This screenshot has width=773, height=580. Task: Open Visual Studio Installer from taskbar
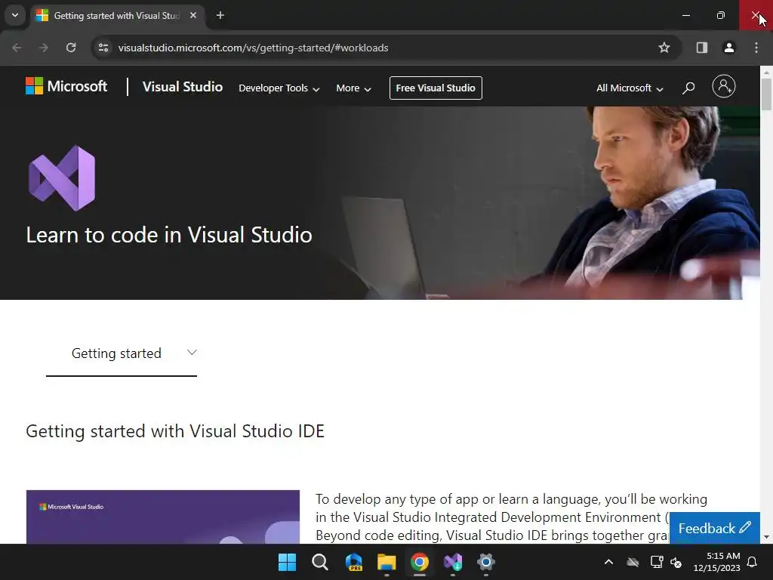tap(453, 562)
